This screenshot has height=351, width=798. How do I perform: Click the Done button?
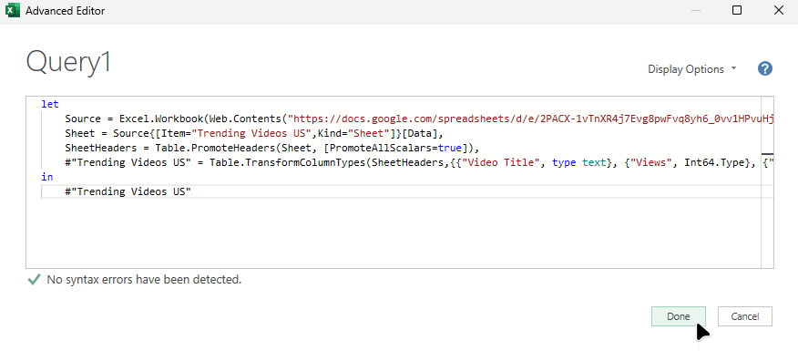click(x=679, y=316)
